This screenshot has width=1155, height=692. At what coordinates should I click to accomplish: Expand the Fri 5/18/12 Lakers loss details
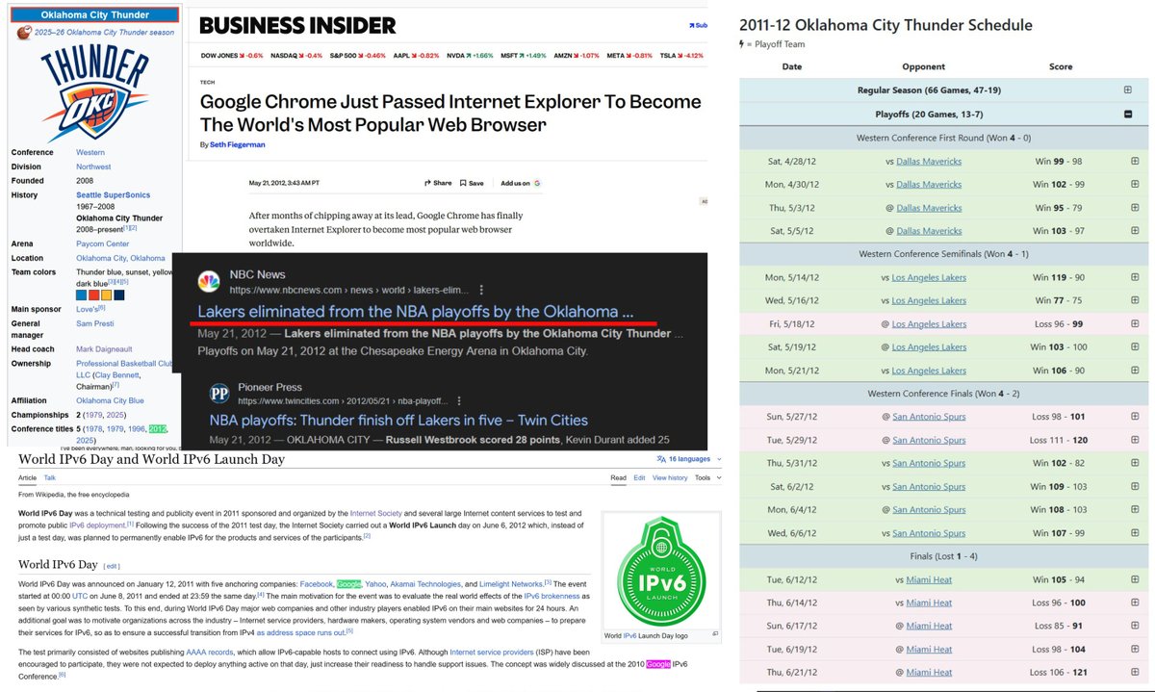(1135, 324)
